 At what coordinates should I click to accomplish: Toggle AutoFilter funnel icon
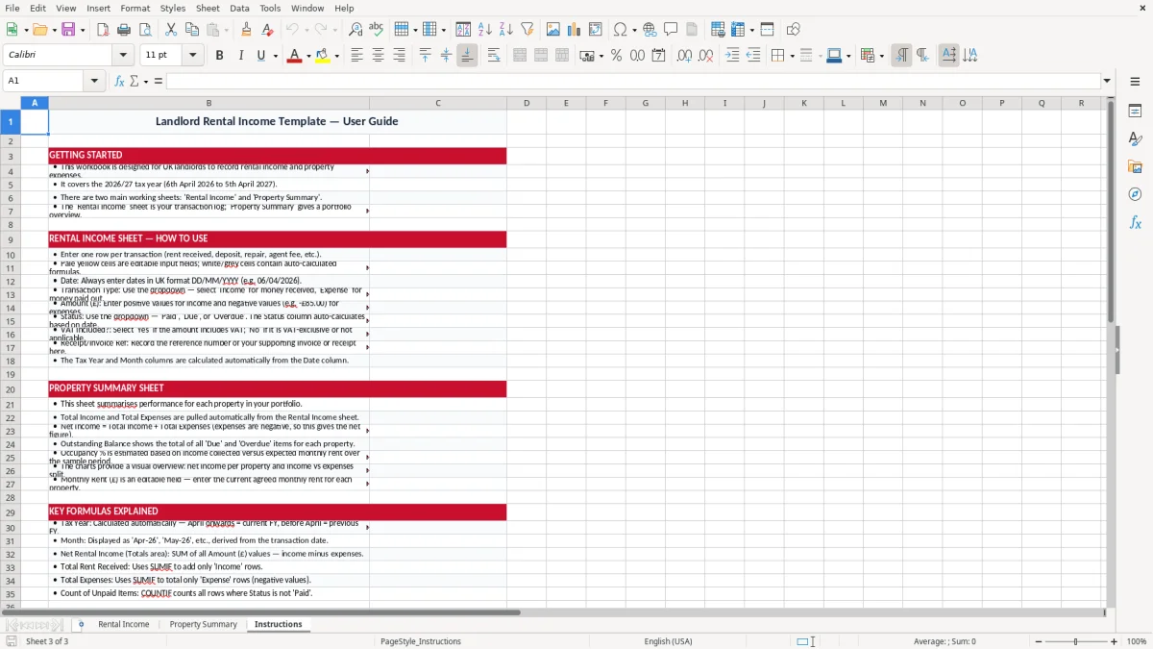tap(527, 30)
